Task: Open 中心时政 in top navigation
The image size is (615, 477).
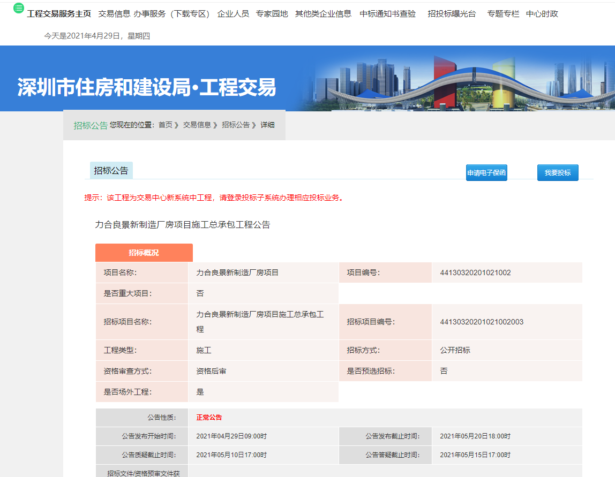Action: tap(542, 14)
